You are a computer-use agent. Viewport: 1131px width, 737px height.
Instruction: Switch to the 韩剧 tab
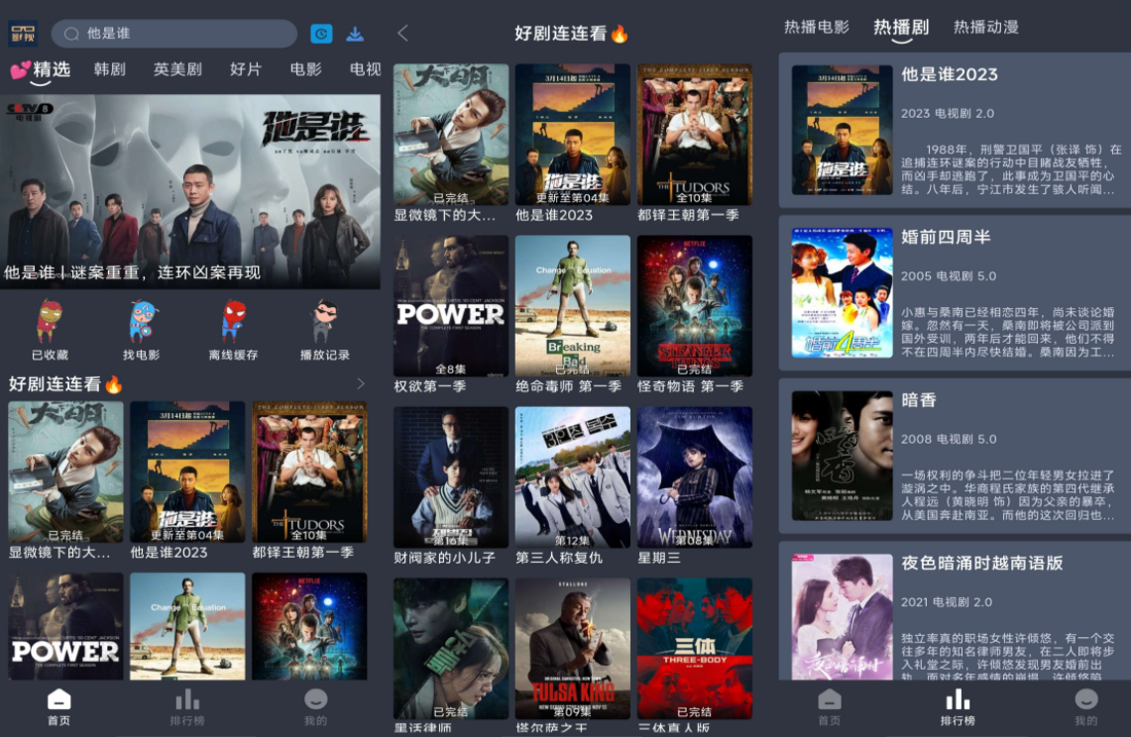coord(110,69)
